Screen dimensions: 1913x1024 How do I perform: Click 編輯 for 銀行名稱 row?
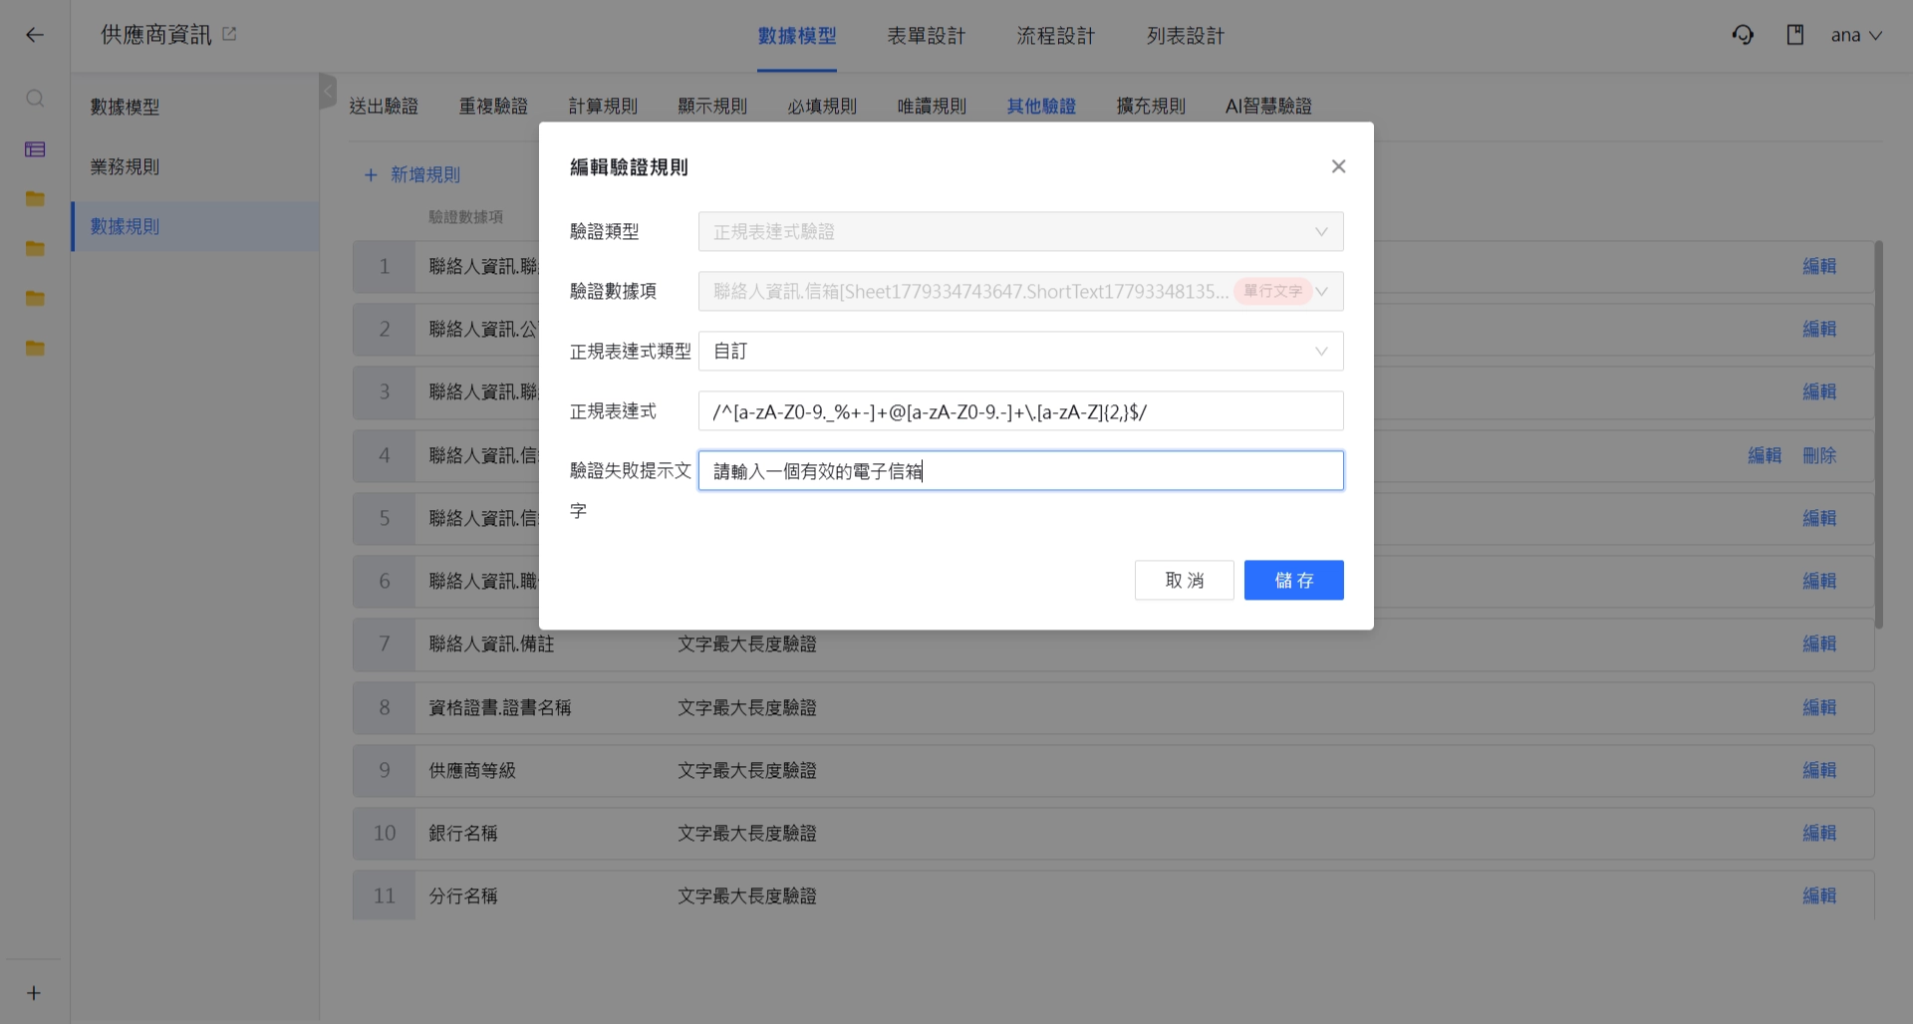click(x=1819, y=833)
